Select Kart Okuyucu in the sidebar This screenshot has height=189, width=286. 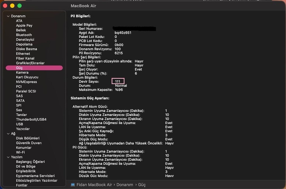coord(27,77)
